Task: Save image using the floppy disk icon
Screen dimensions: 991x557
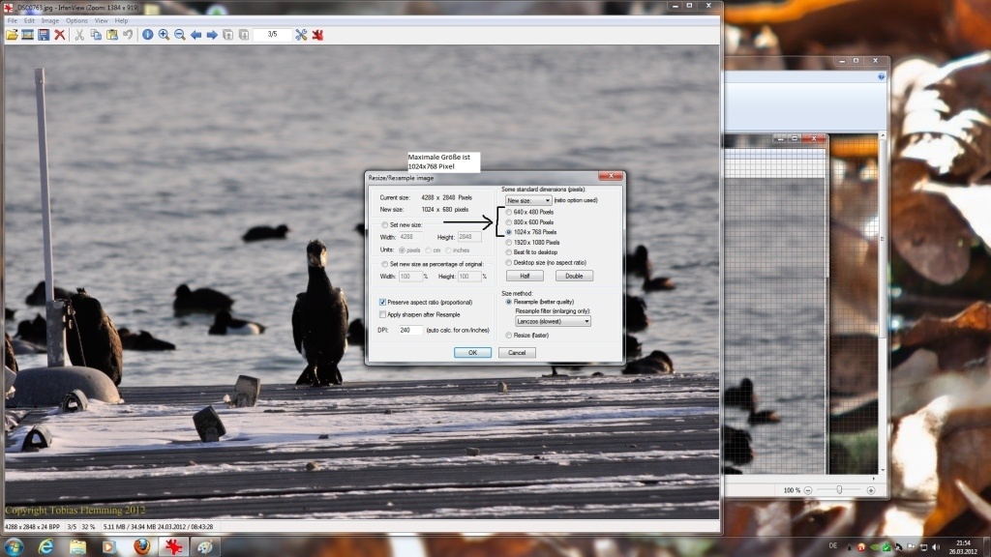Action: coord(44,35)
